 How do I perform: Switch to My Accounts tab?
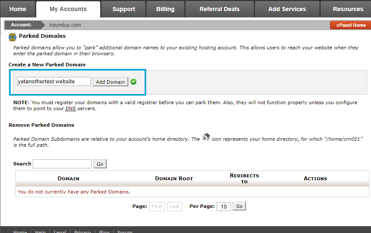(x=68, y=9)
